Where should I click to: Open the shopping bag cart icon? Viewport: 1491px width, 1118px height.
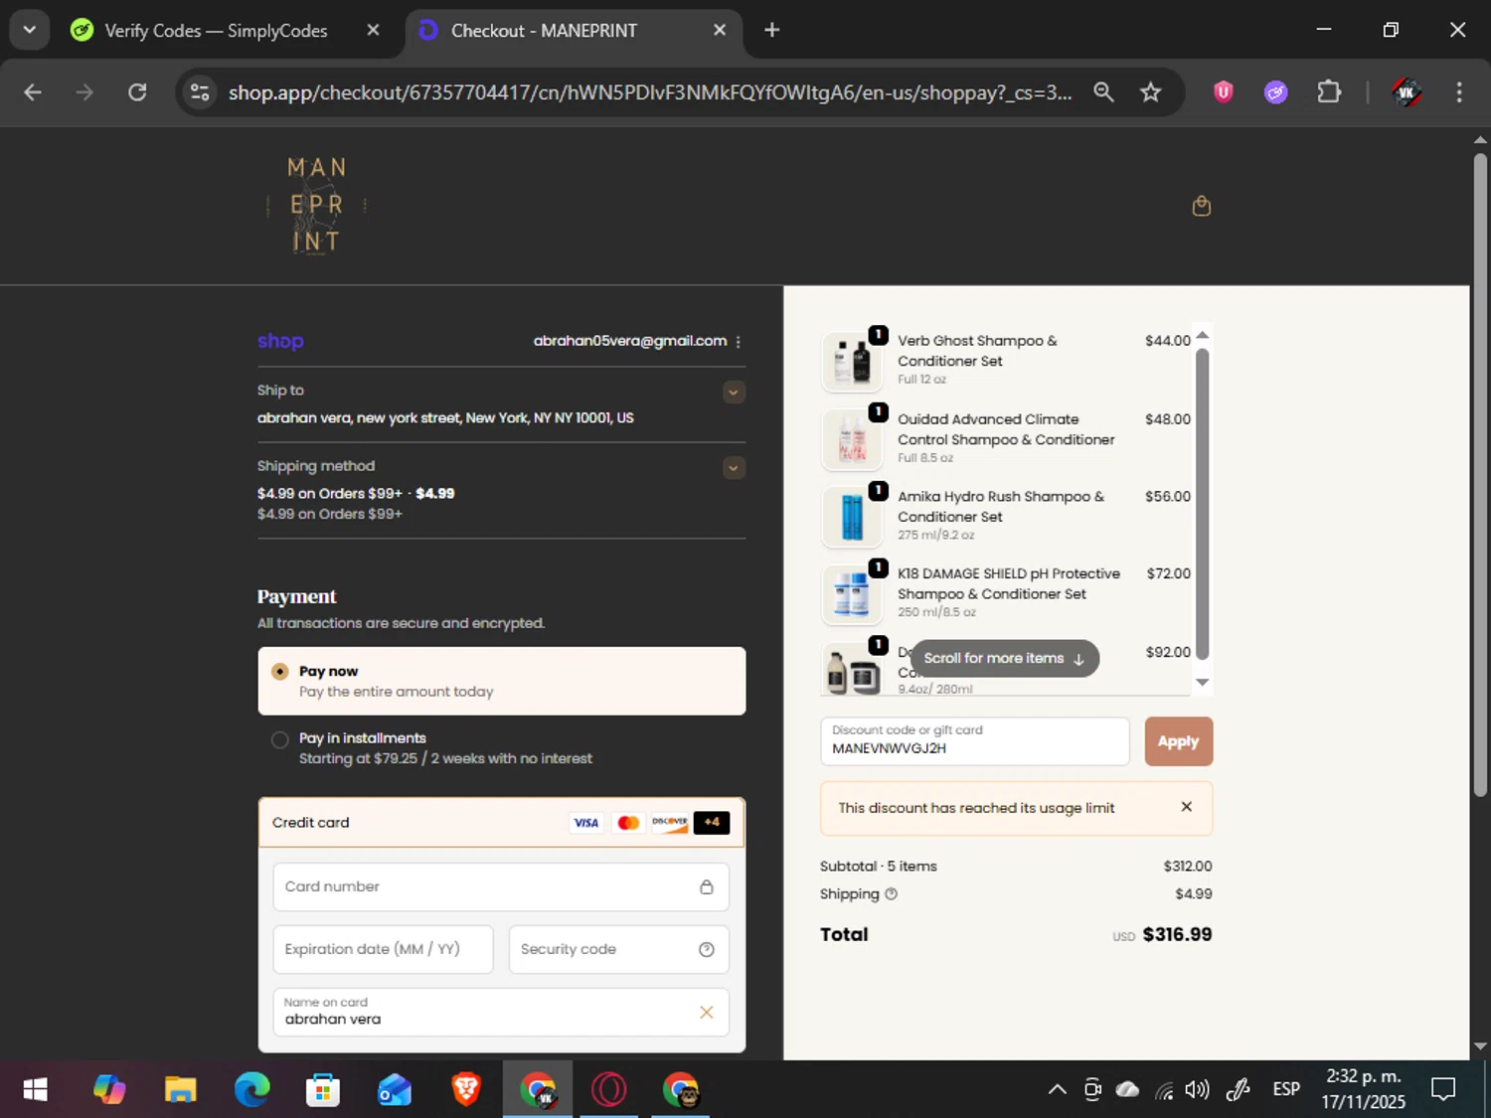(x=1201, y=206)
